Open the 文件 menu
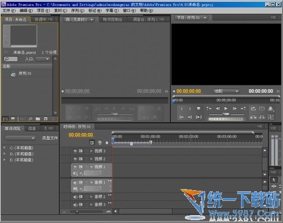Viewport: 283px width, 223px height. pos(9,11)
